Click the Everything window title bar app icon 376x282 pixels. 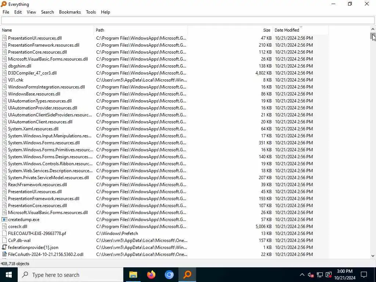pyautogui.click(x=4, y=4)
